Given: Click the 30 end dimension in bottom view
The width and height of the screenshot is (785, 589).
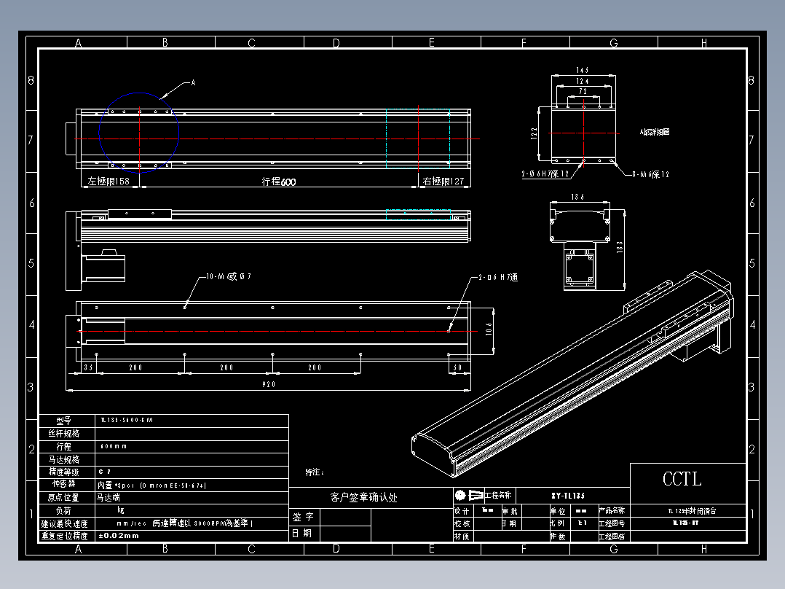Looking at the screenshot, I should tap(457, 367).
